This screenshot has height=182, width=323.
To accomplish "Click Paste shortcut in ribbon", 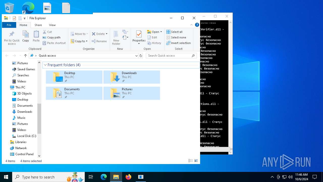I will [x=54, y=43].
